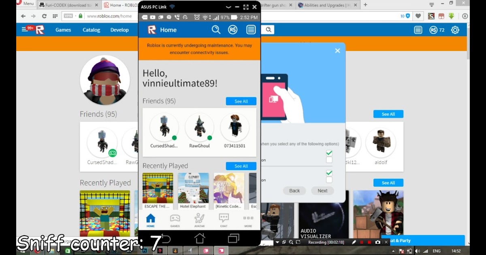Open settings gear on Roblox website
The width and height of the screenshot is (486, 255).
click(455, 30)
